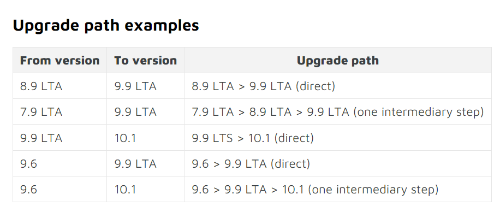
Task: Select the 'To version' column header
Action: (x=146, y=60)
